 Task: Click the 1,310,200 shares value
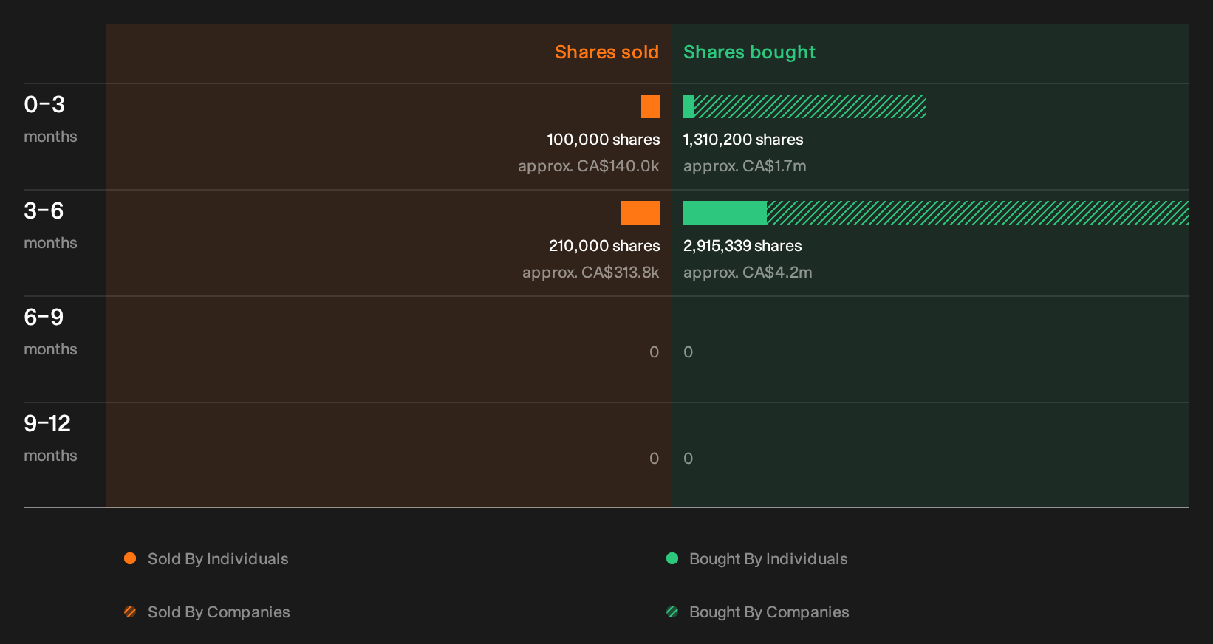(743, 140)
